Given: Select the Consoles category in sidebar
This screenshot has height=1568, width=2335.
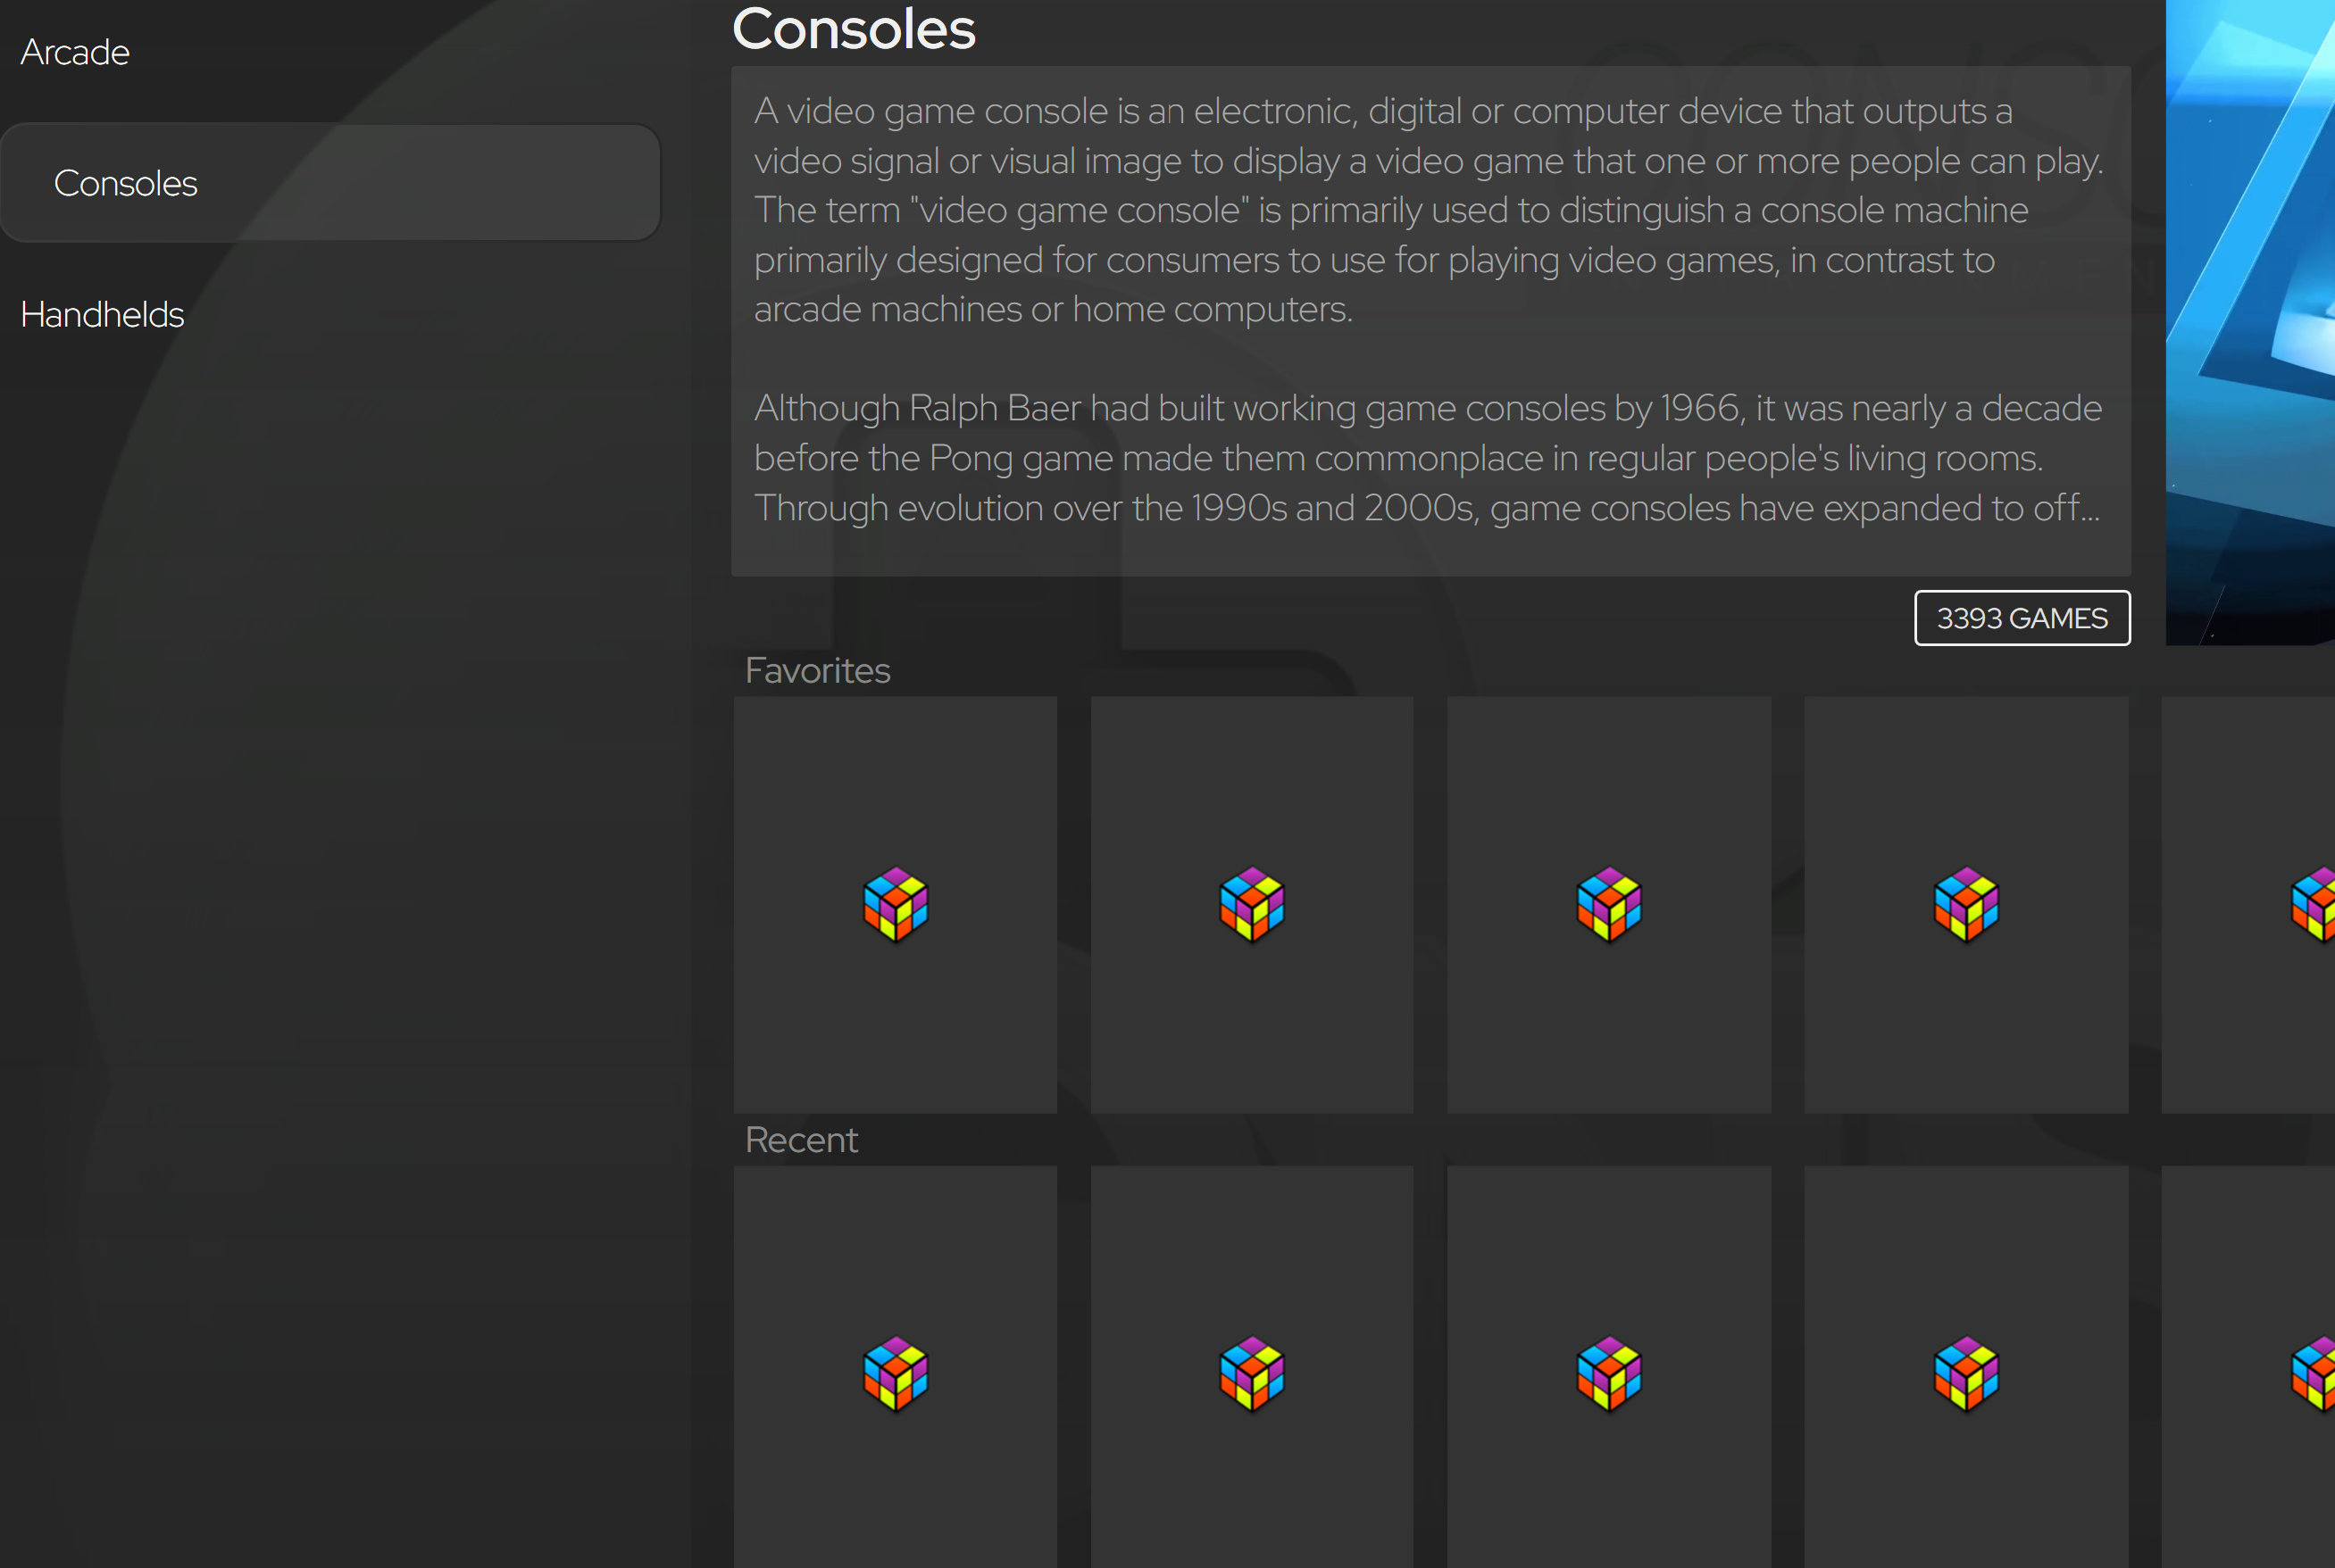Looking at the screenshot, I should pos(330,183).
